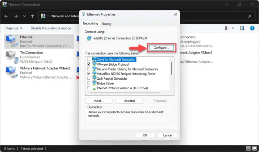
Task: Switch to large icons view in status bar
Action: 255,148
